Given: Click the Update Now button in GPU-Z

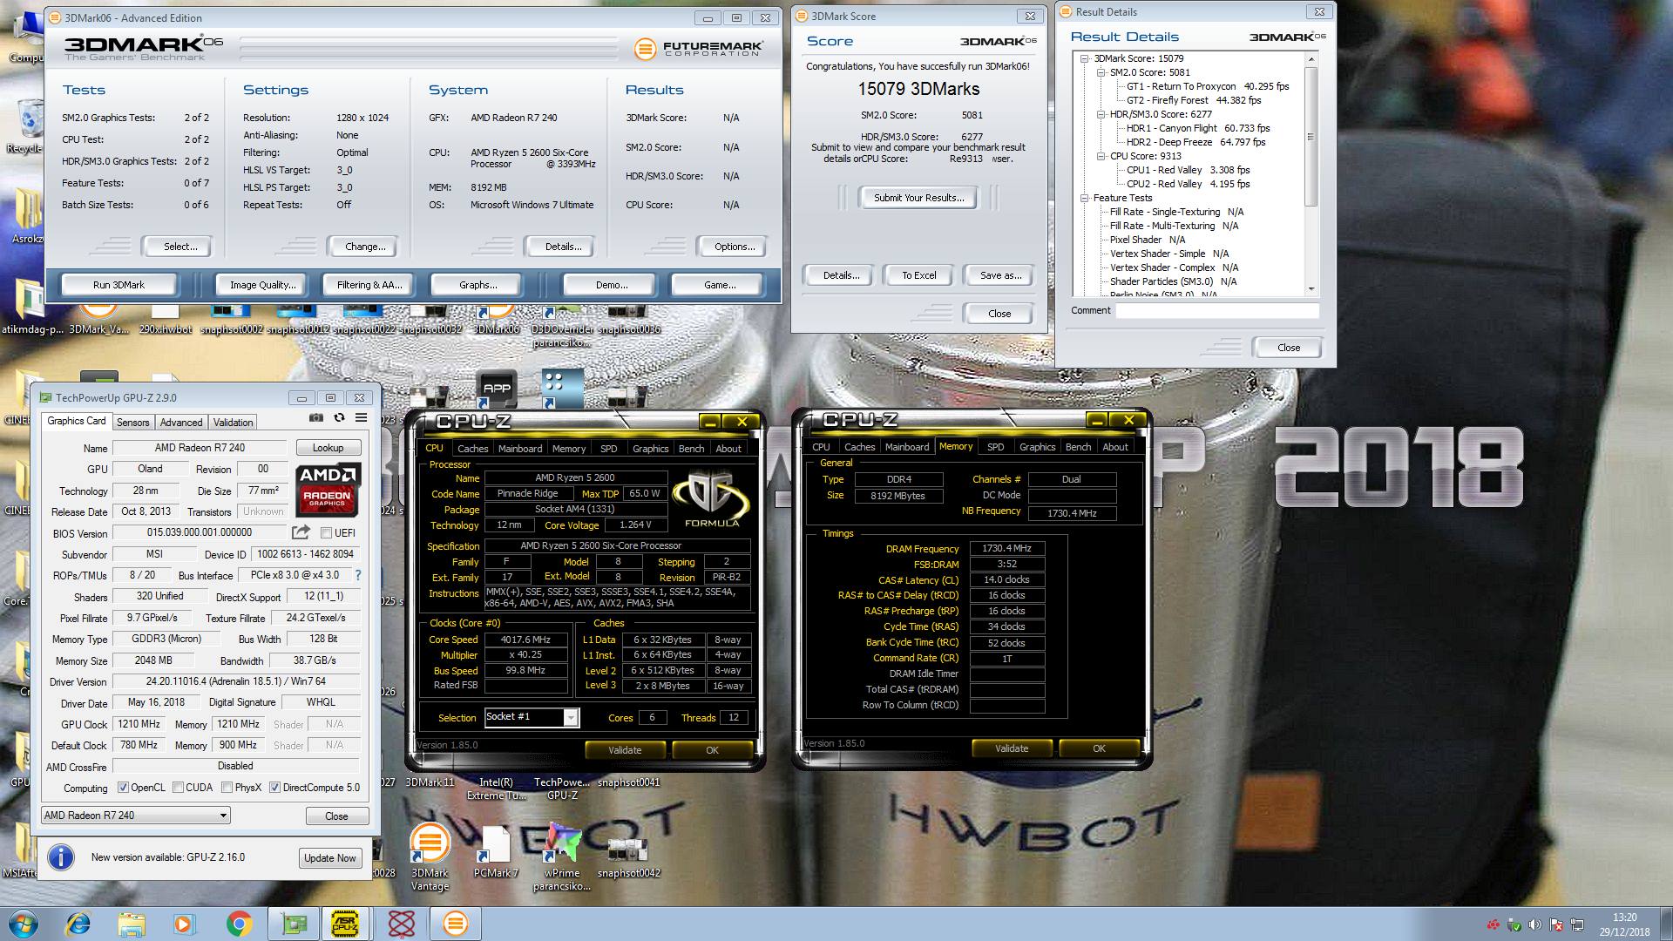Looking at the screenshot, I should (329, 858).
